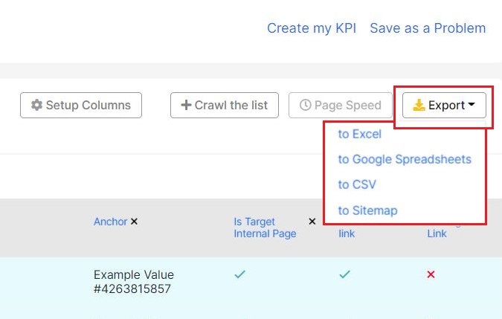Select the Example Value #4263815857 cell

(134, 282)
